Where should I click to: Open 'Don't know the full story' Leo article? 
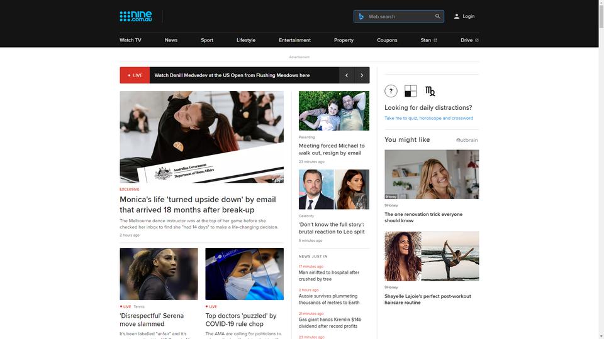[332, 228]
